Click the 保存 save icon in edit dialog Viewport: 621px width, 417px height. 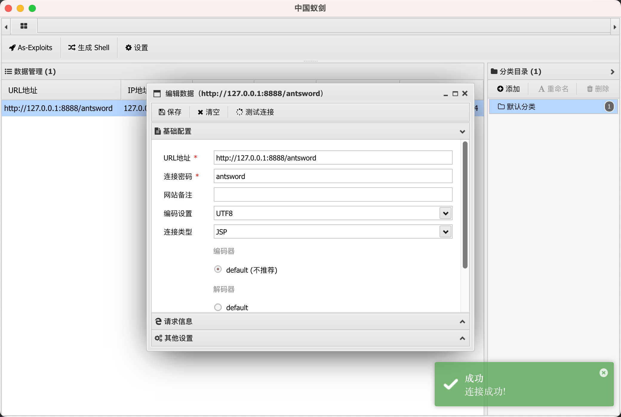(x=170, y=112)
